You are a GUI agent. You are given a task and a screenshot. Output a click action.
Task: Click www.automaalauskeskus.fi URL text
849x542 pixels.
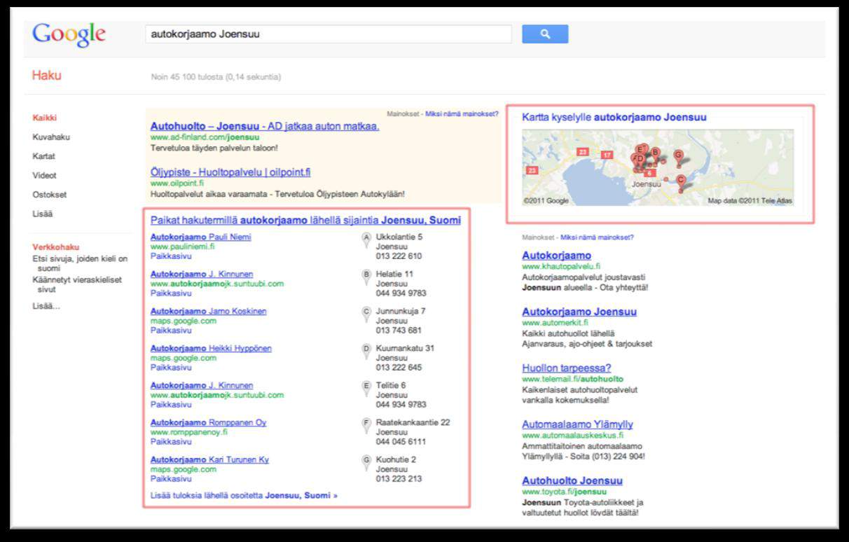pyautogui.click(x=572, y=435)
